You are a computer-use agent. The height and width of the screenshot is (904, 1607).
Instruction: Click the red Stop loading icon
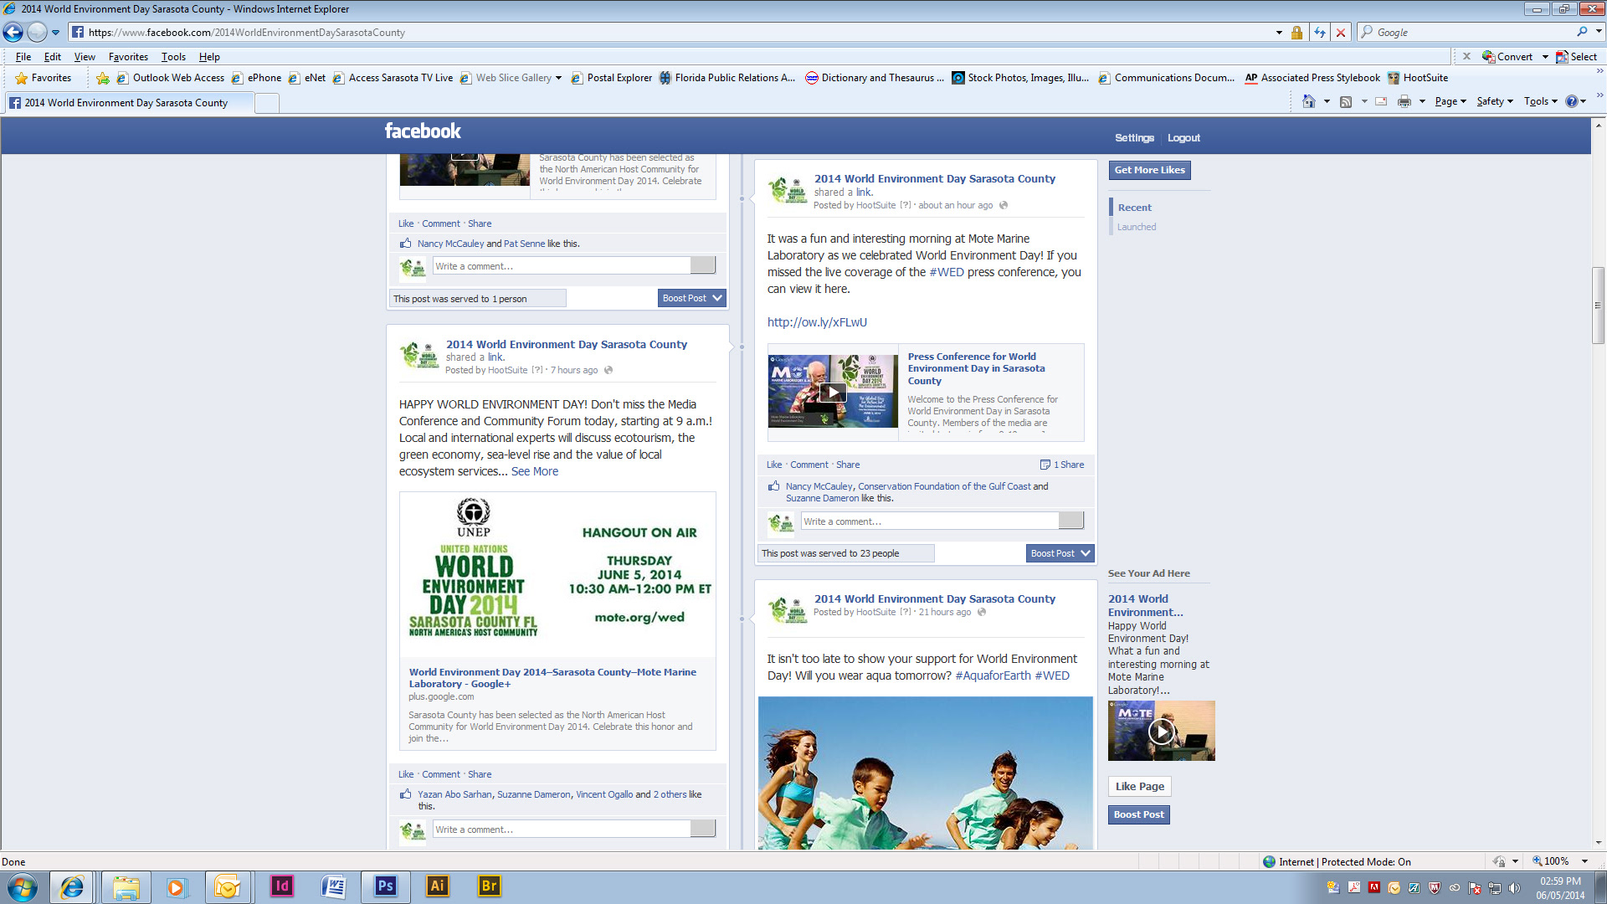click(1341, 33)
